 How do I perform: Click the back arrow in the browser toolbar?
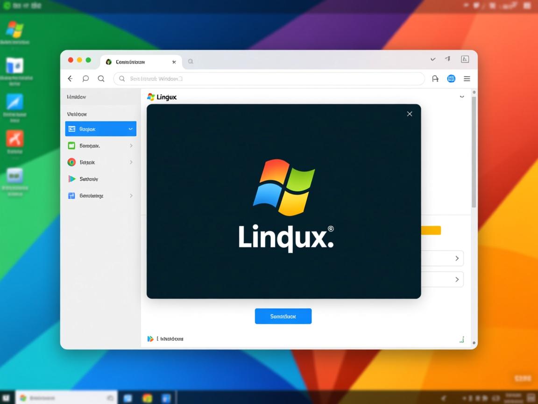tap(70, 79)
